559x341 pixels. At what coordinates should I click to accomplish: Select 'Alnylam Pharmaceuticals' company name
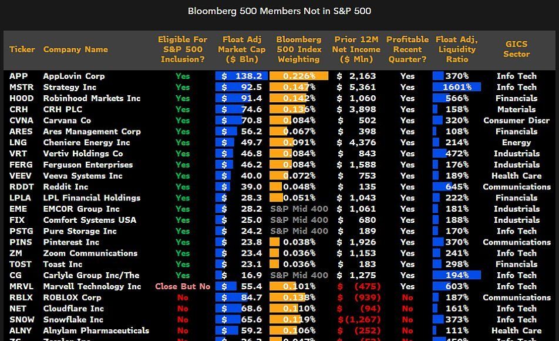(x=96, y=330)
